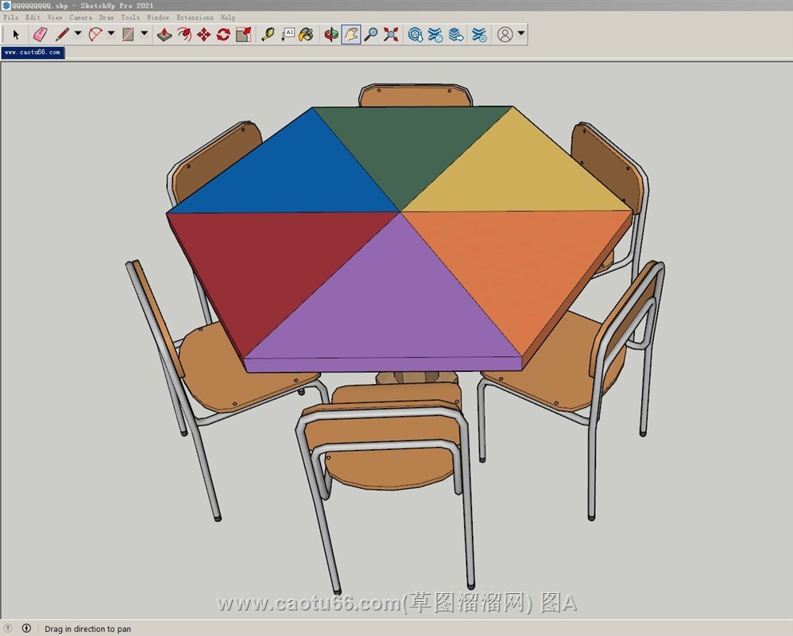Toggle the highlighted Pan hand tool
793x636 pixels.
coord(351,34)
